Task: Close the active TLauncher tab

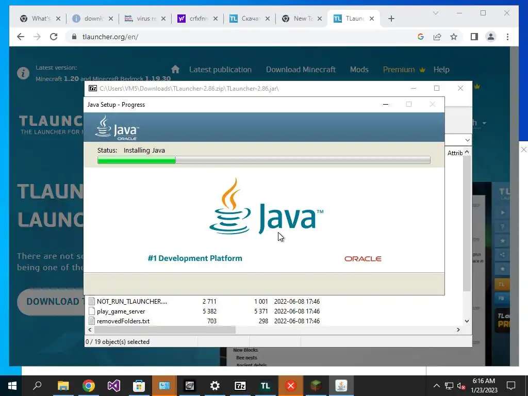Action: click(372, 19)
